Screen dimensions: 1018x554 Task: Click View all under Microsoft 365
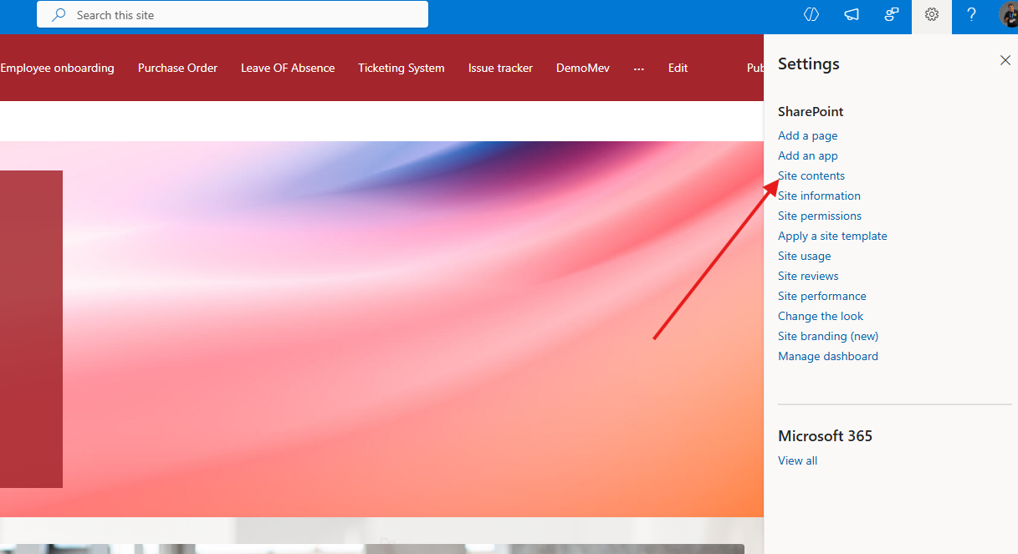coord(797,460)
